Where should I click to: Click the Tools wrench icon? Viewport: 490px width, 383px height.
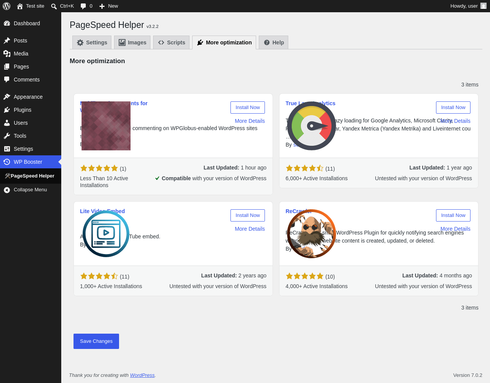[7, 136]
